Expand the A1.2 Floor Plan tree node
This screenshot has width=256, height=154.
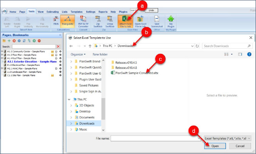click(x=2, y=55)
